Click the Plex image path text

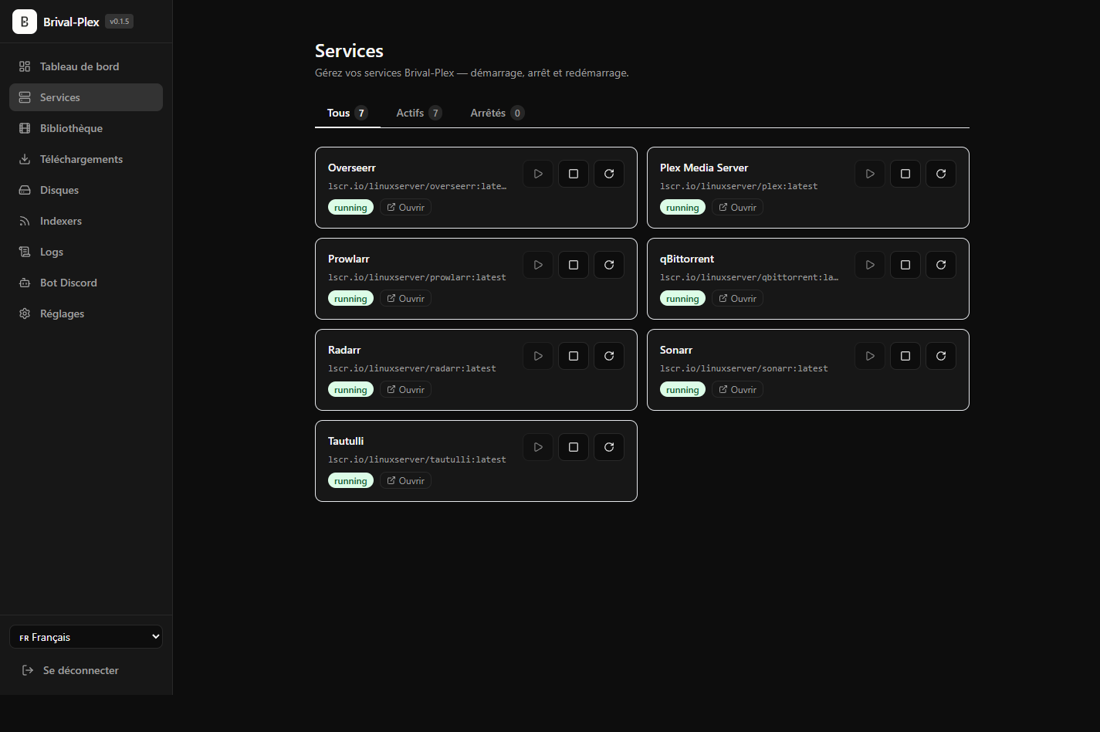pos(739,186)
